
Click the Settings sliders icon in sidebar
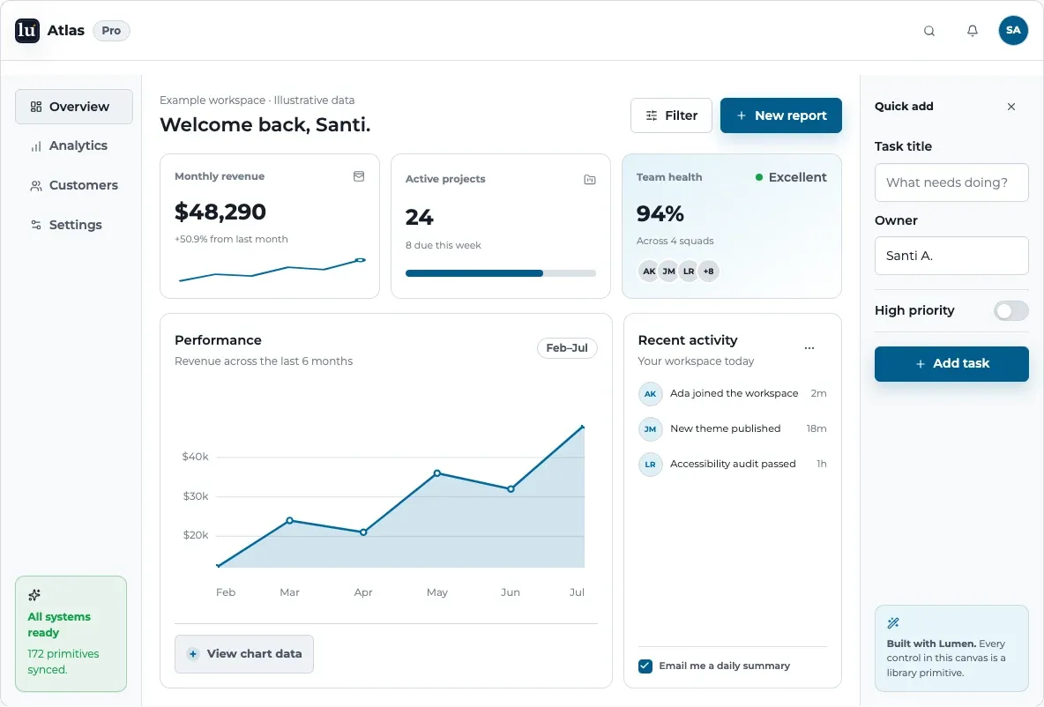pos(36,225)
